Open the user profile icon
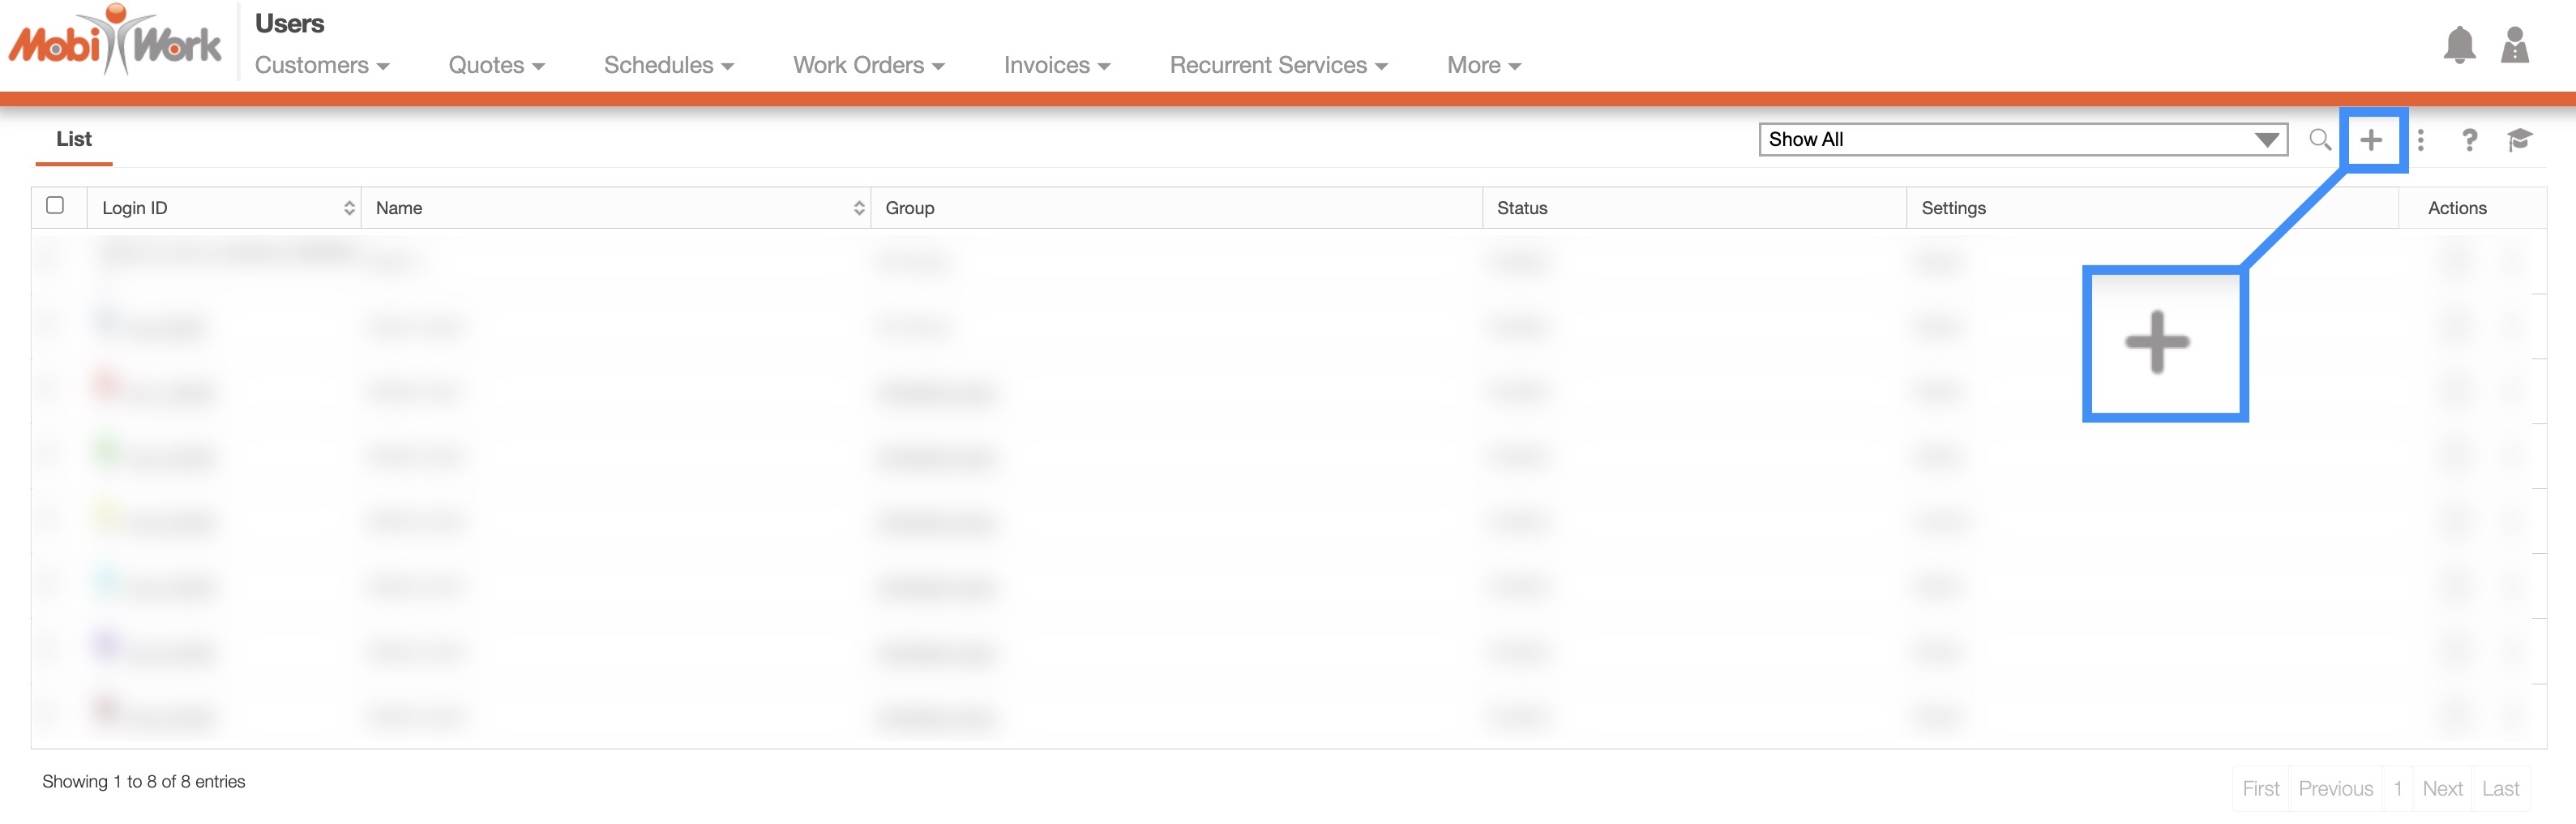This screenshot has height=824, width=2576. coord(2514,46)
